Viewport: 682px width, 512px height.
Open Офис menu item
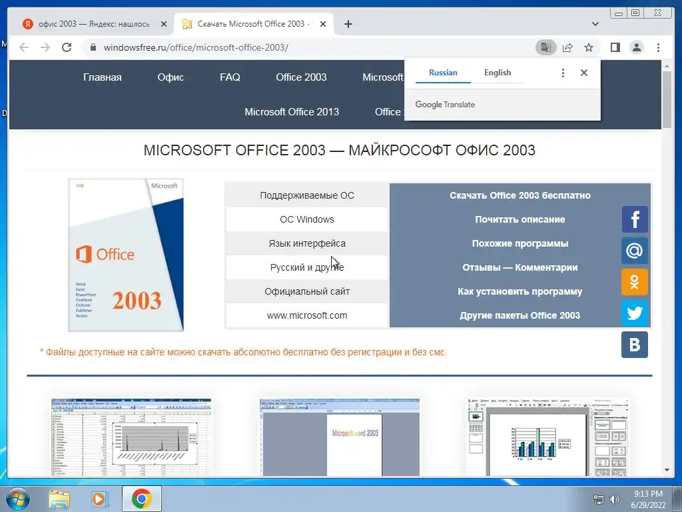click(x=170, y=77)
